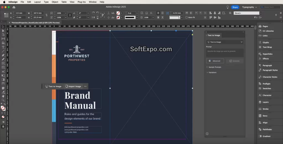
Task: Click the drop shadow fx icon
Action: click(x=151, y=13)
